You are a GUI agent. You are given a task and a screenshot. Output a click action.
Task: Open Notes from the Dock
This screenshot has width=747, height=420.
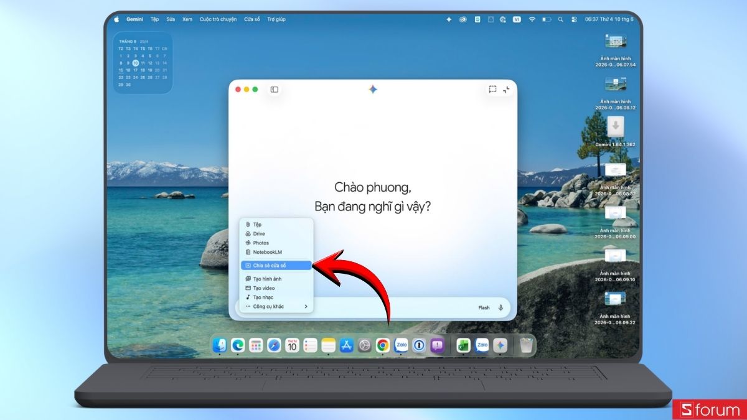[x=328, y=345]
